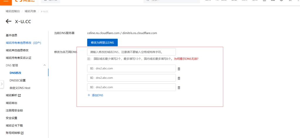
Task: Focus the first 如:dns2.abc.com input field
Action: 131,69
